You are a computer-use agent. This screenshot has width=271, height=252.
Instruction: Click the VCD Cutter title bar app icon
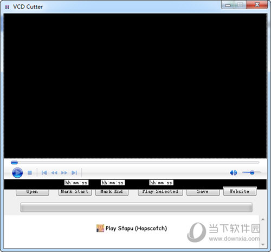pyautogui.click(x=7, y=7)
